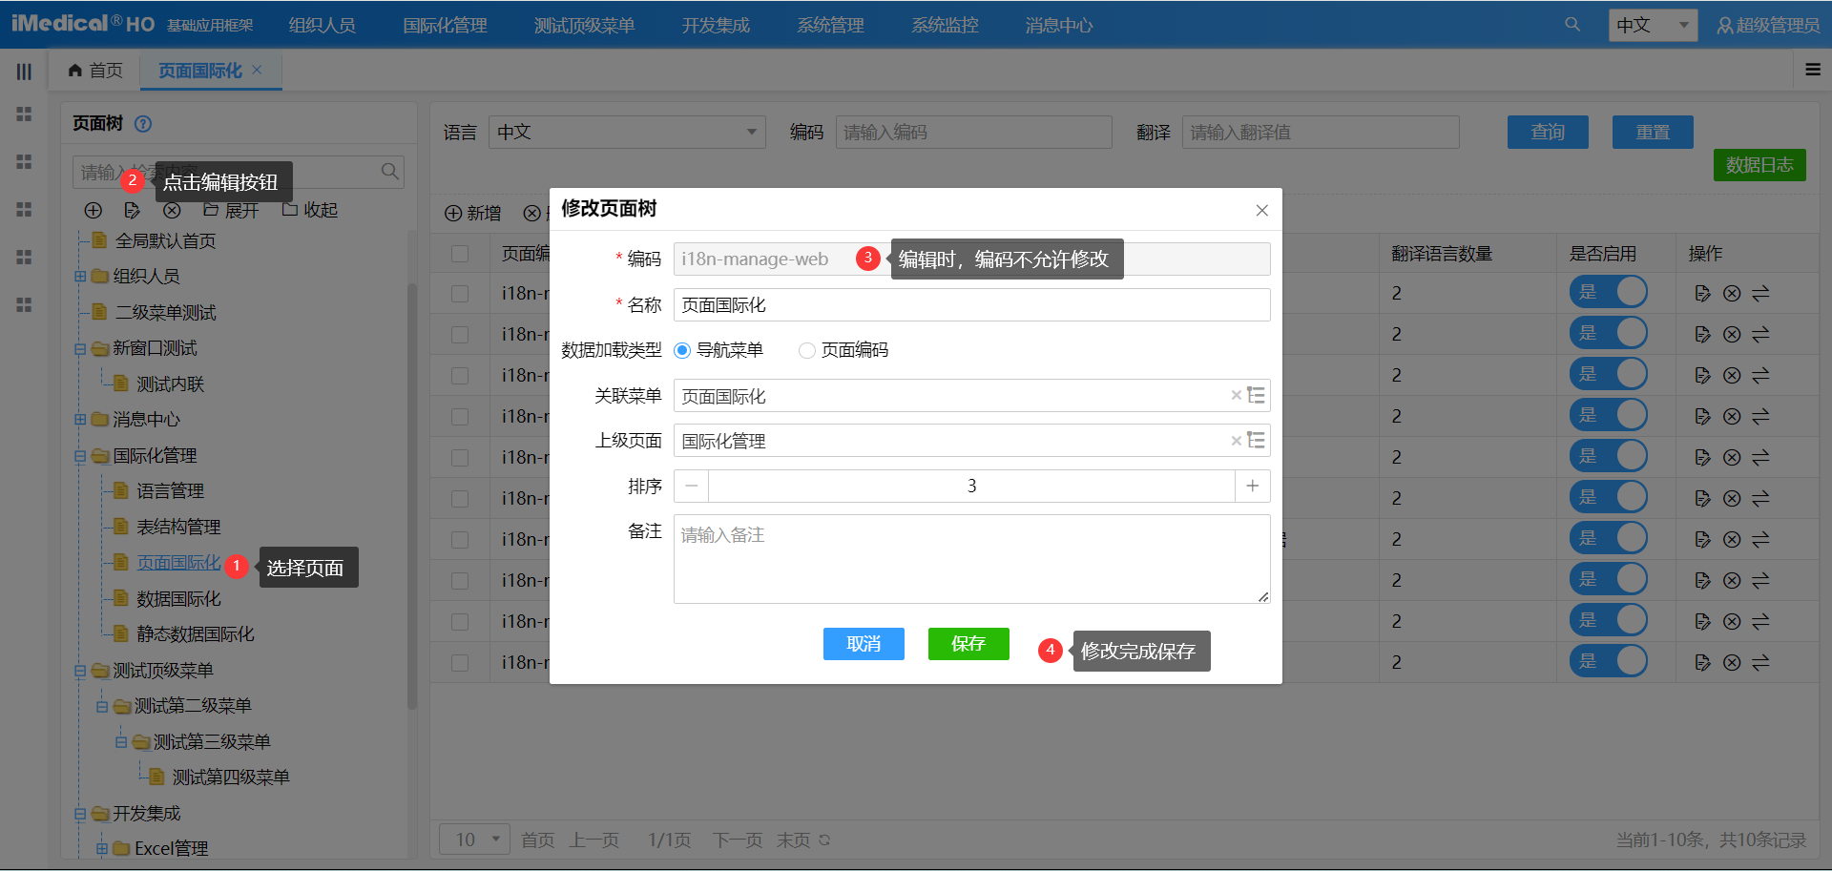Screen dimensions: 1832x871
Task: Click the delete icon in the first table row
Action: 1732,293
